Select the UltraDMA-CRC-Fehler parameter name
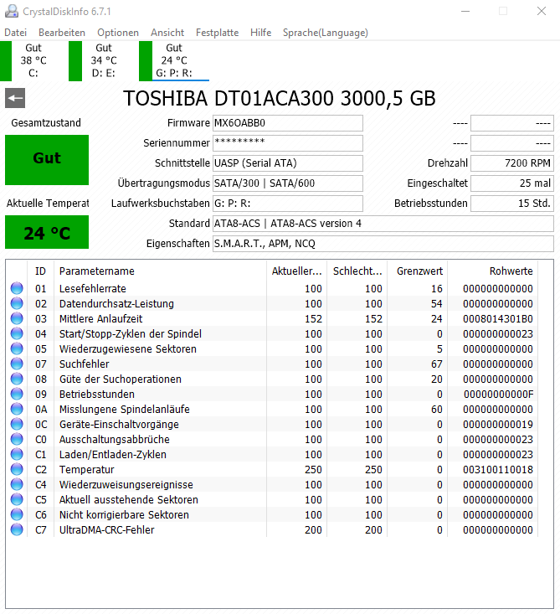This screenshot has width=560, height=614. pos(107,529)
